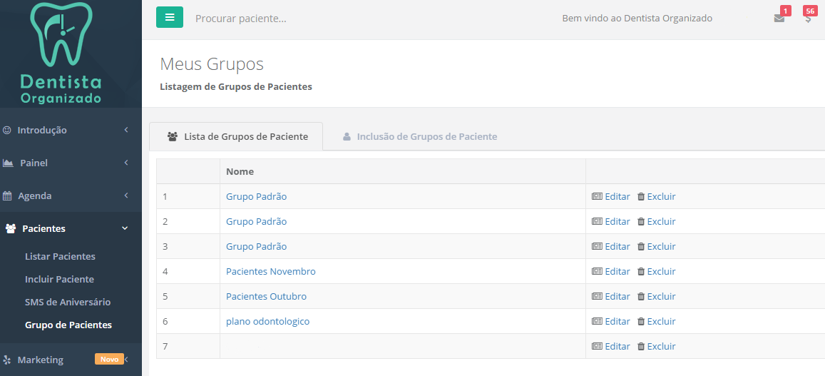Click the Listagem de Grupos de Pacientes subtitle

tap(236, 87)
